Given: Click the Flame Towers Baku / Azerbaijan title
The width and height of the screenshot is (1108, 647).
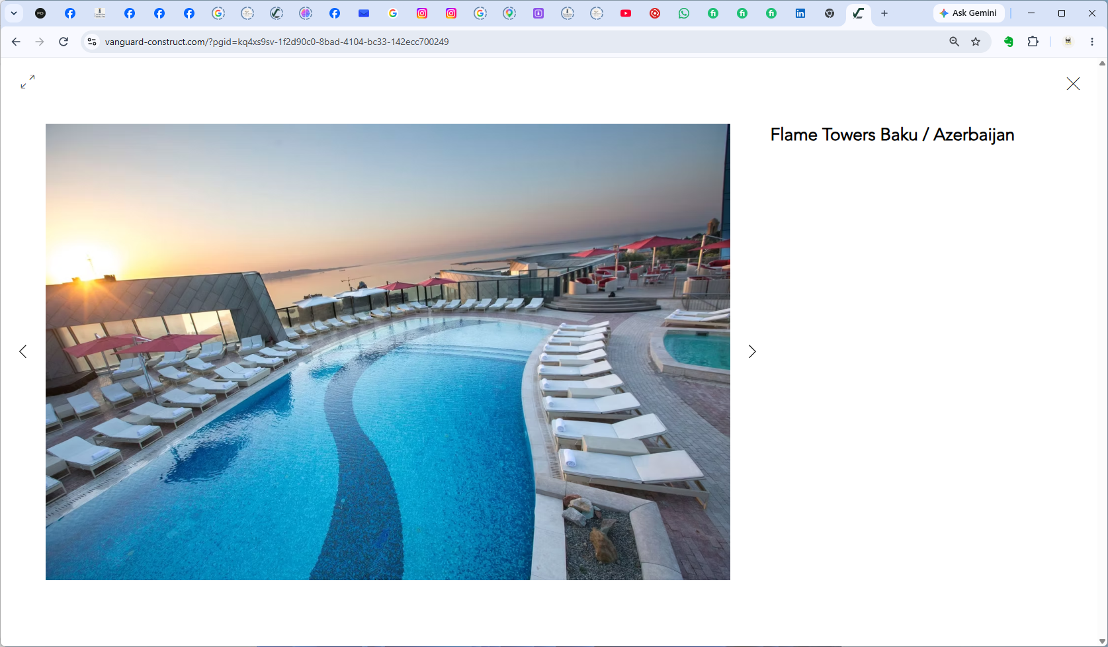Looking at the screenshot, I should click(892, 135).
